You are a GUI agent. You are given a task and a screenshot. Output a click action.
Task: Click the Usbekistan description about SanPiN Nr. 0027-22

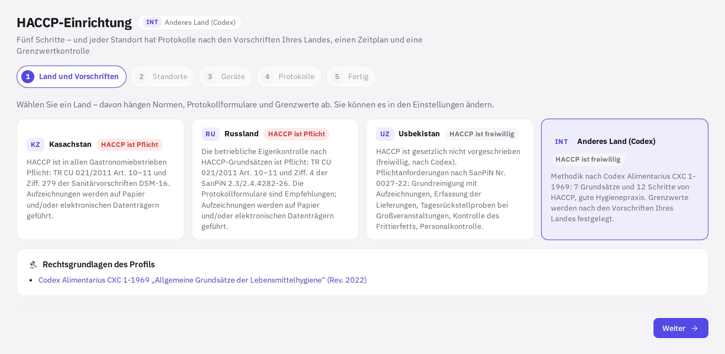coord(448,189)
